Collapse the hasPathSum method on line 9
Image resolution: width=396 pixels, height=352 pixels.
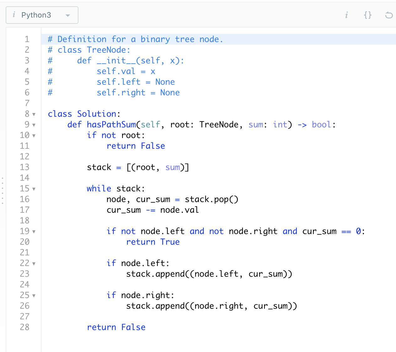tap(34, 125)
